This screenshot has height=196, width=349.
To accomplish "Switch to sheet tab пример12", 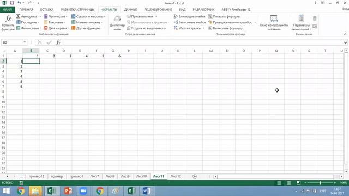I will click(37, 176).
